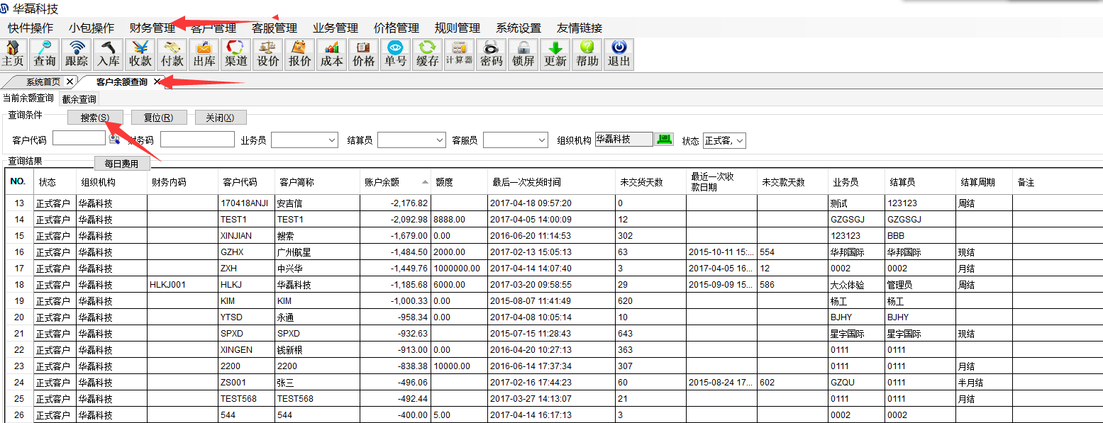Screen dimensions: 1103x423
Task: Click the 入库 scanner toolbar icon
Action: pyautogui.click(x=109, y=54)
